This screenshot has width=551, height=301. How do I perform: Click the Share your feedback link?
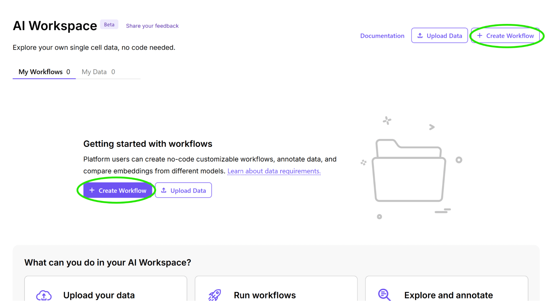coord(152,26)
